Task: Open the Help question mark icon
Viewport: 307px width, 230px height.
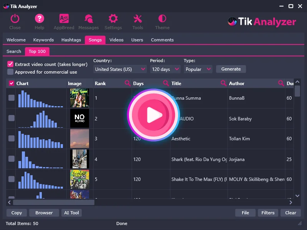Action: pyautogui.click(x=40, y=19)
